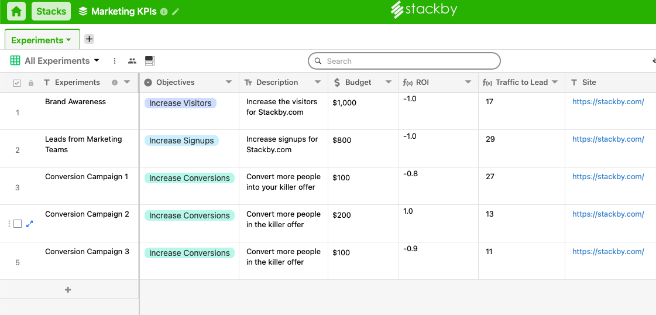Edit stack name with pencil icon
The height and width of the screenshot is (315, 656).
tap(176, 12)
